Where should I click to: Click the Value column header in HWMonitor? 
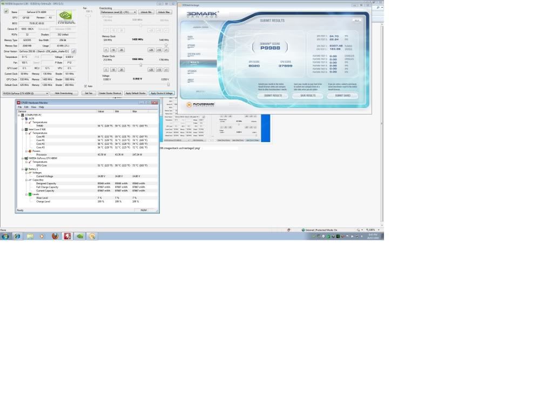coord(105,111)
